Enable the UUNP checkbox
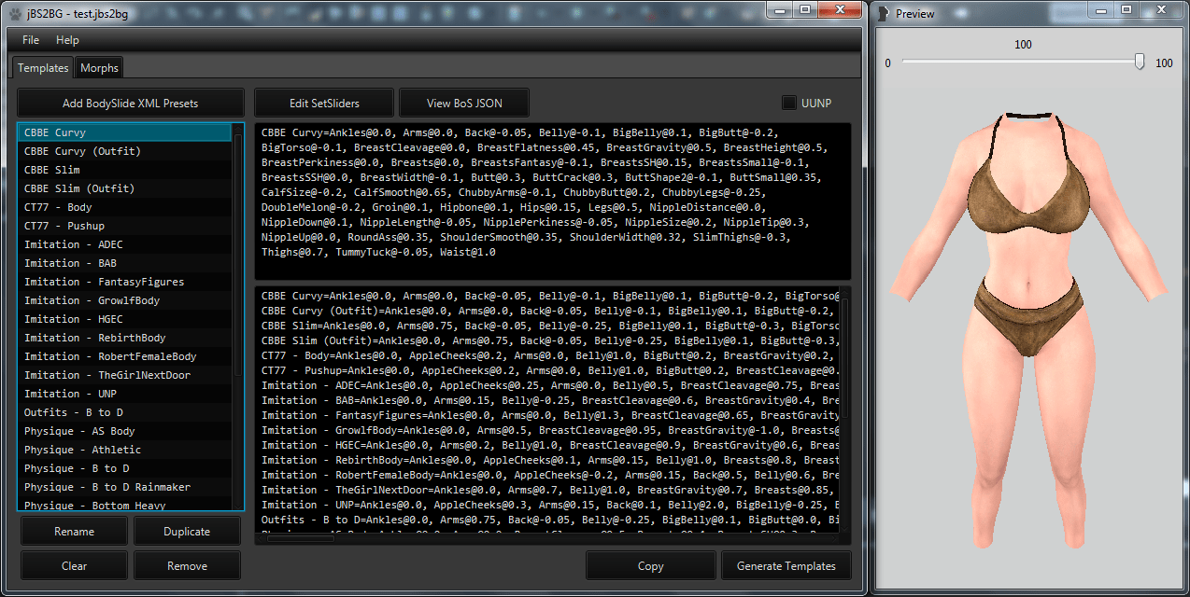1190x597 pixels. coord(789,103)
